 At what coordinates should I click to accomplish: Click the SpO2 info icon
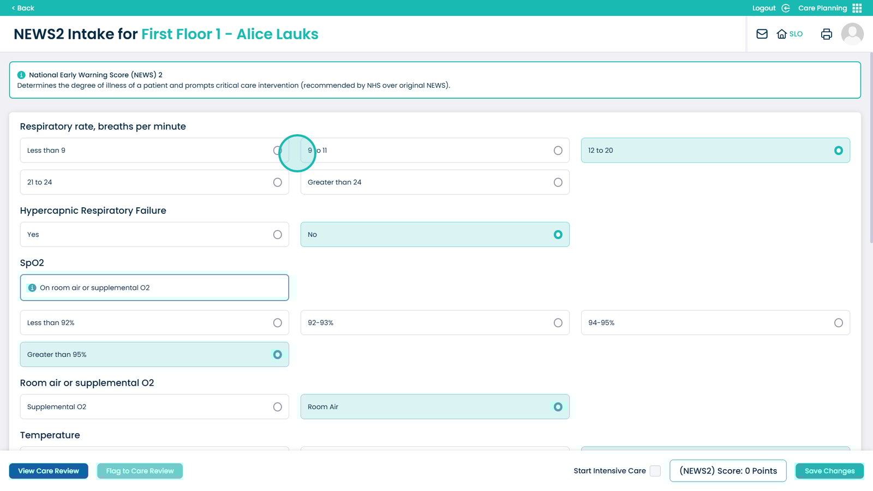[x=32, y=288]
